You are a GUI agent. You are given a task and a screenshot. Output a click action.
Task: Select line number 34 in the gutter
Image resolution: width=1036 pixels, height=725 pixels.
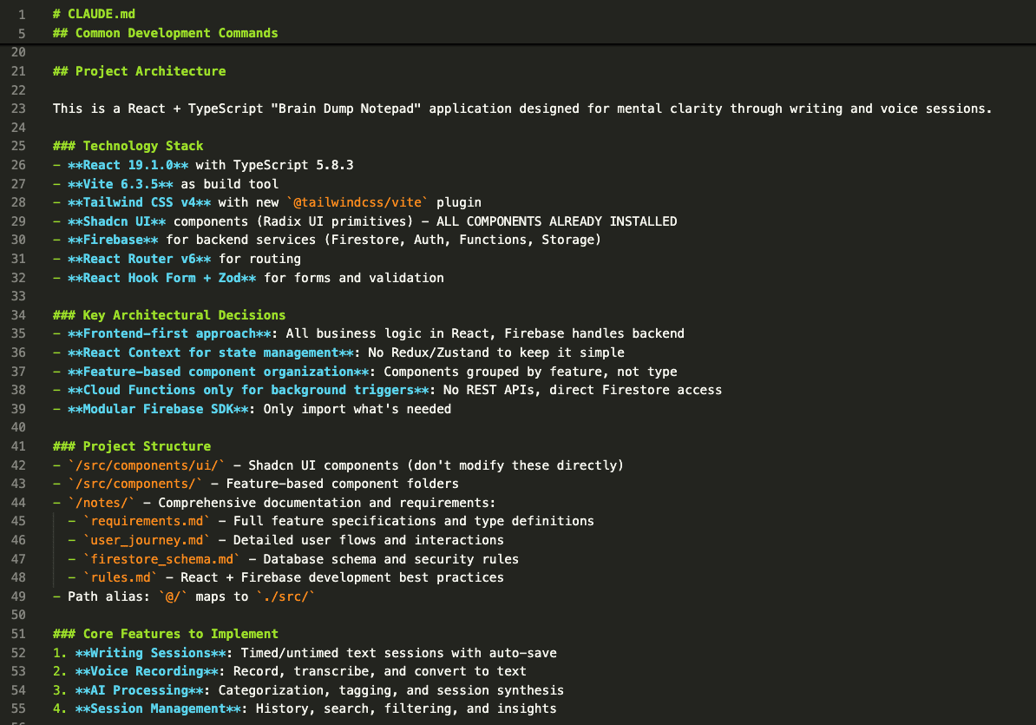tap(18, 314)
